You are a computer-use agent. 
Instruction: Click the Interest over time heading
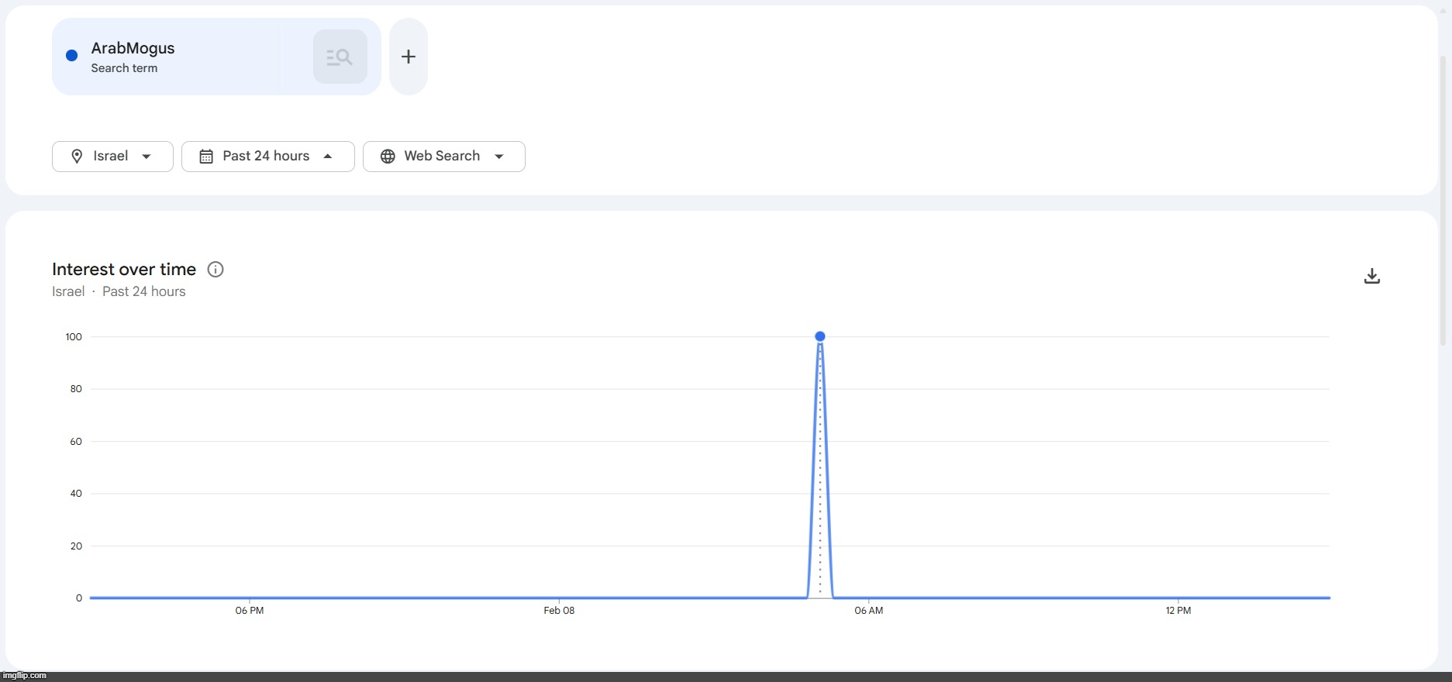click(x=124, y=270)
